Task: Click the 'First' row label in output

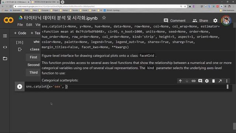Action: coord(34,57)
